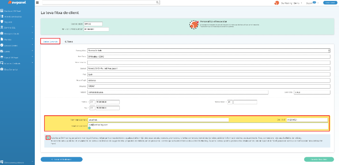
Task: Click the hamburger menu icon
Action: point(38,3)
